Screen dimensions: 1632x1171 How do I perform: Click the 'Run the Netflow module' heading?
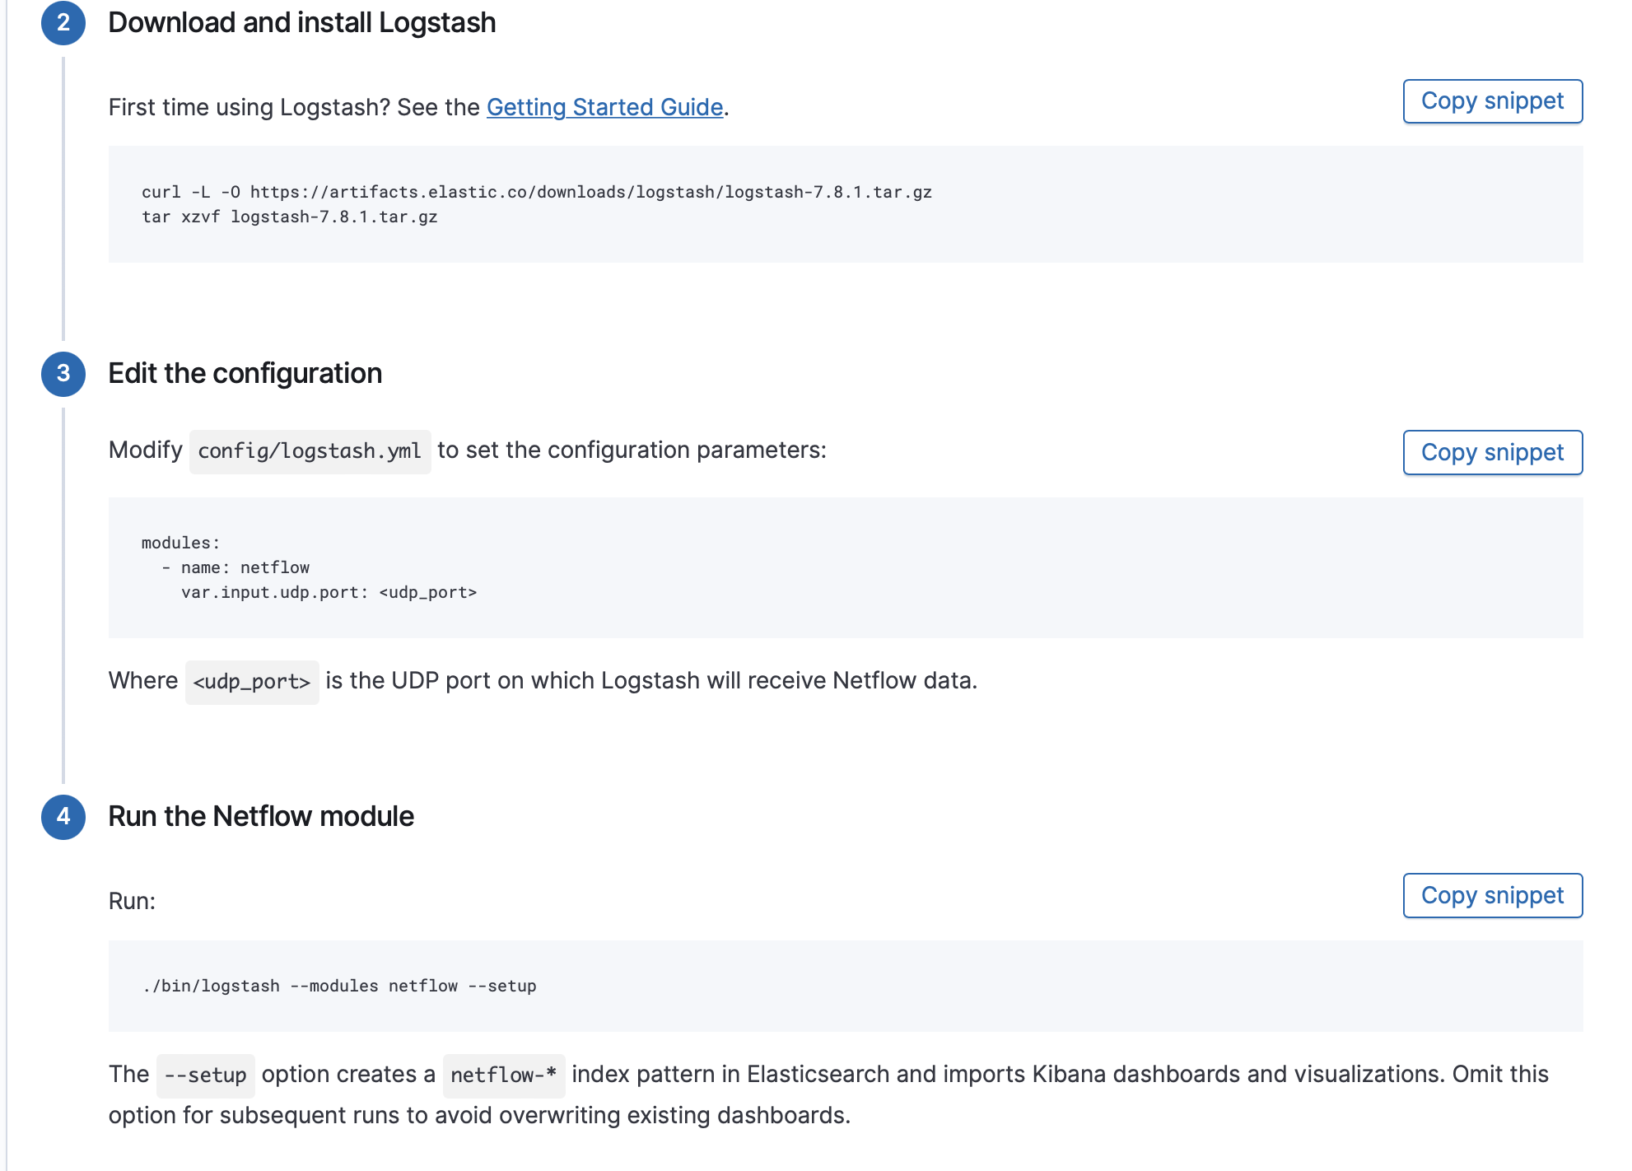(x=260, y=817)
